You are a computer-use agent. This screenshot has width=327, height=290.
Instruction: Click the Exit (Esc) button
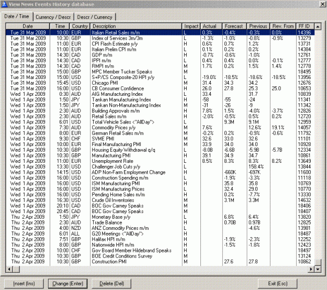point(278,284)
